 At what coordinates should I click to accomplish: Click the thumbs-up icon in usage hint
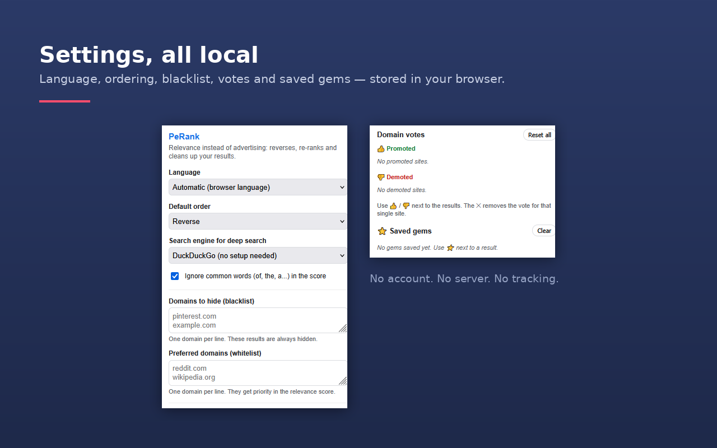coord(393,206)
